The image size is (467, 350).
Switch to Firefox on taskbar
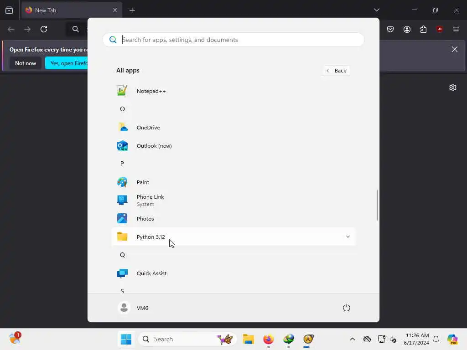tap(268, 339)
